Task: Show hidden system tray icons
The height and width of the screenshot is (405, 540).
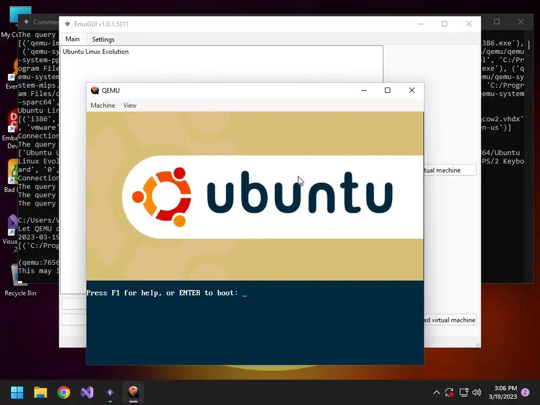Action: coord(436,392)
